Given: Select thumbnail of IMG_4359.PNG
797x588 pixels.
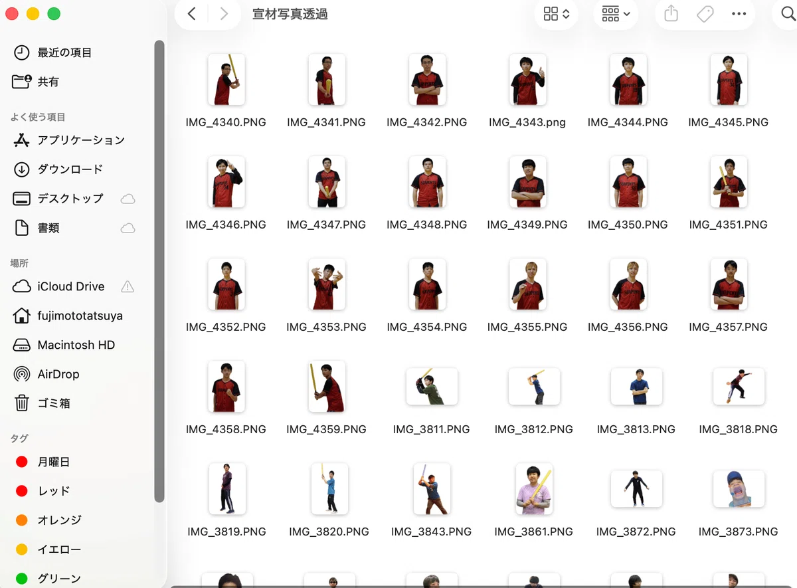Looking at the screenshot, I should [327, 387].
